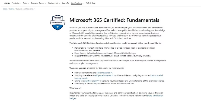Open the skills measured link
The height and width of the screenshot is (104, 201).
click(103, 73)
